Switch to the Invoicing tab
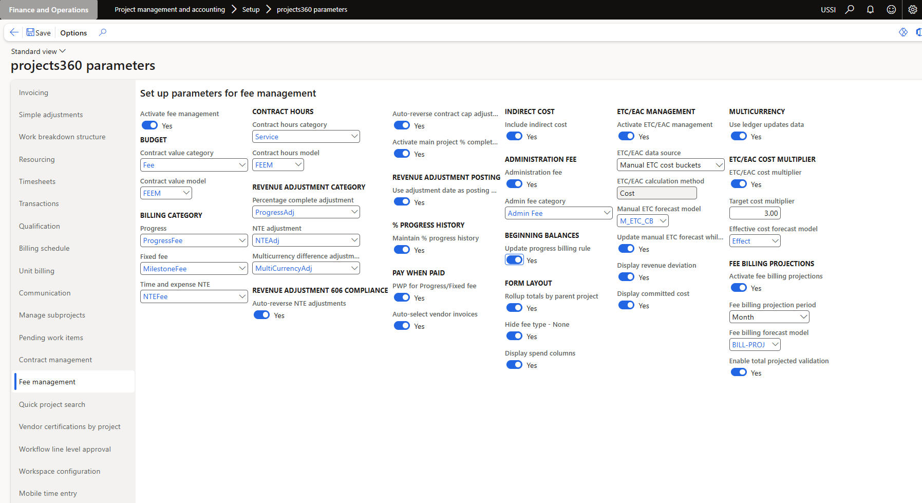 point(33,92)
